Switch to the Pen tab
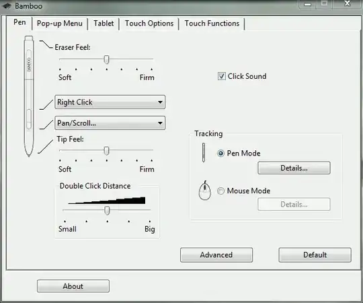This screenshot has height=303, width=363. pos(19,22)
